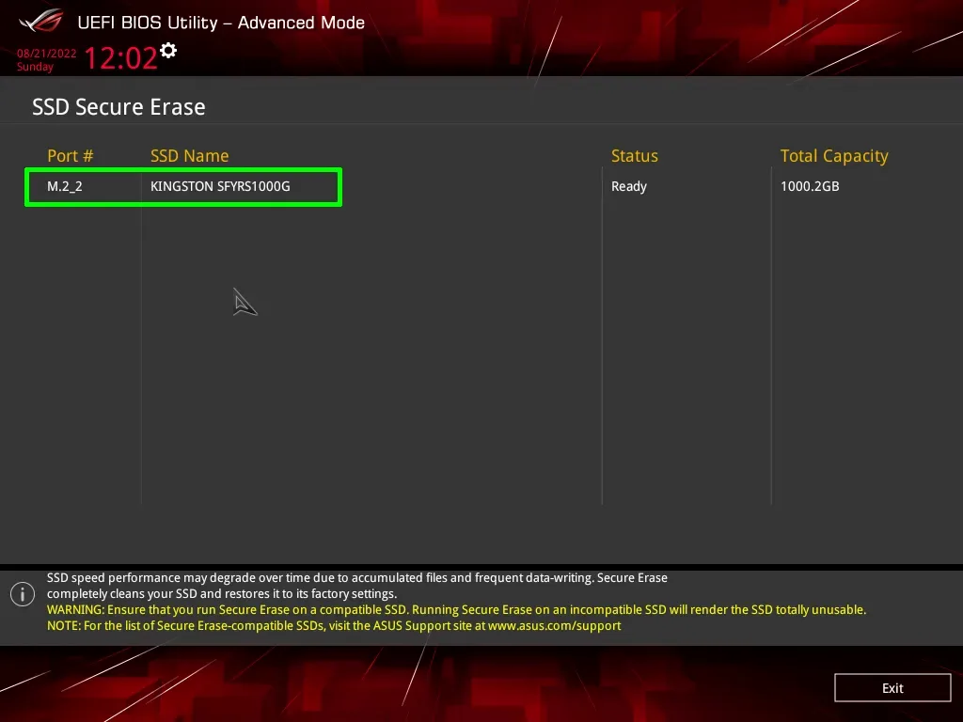Viewport: 963px width, 722px height.
Task: Click the Ready status of the SSD
Action: pos(629,186)
